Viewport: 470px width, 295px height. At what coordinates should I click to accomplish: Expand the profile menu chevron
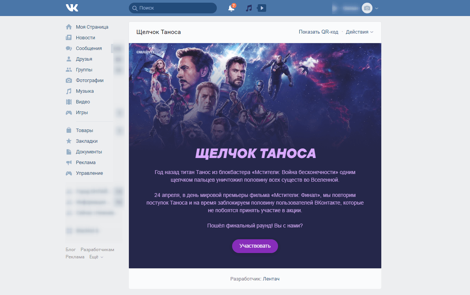(x=377, y=8)
